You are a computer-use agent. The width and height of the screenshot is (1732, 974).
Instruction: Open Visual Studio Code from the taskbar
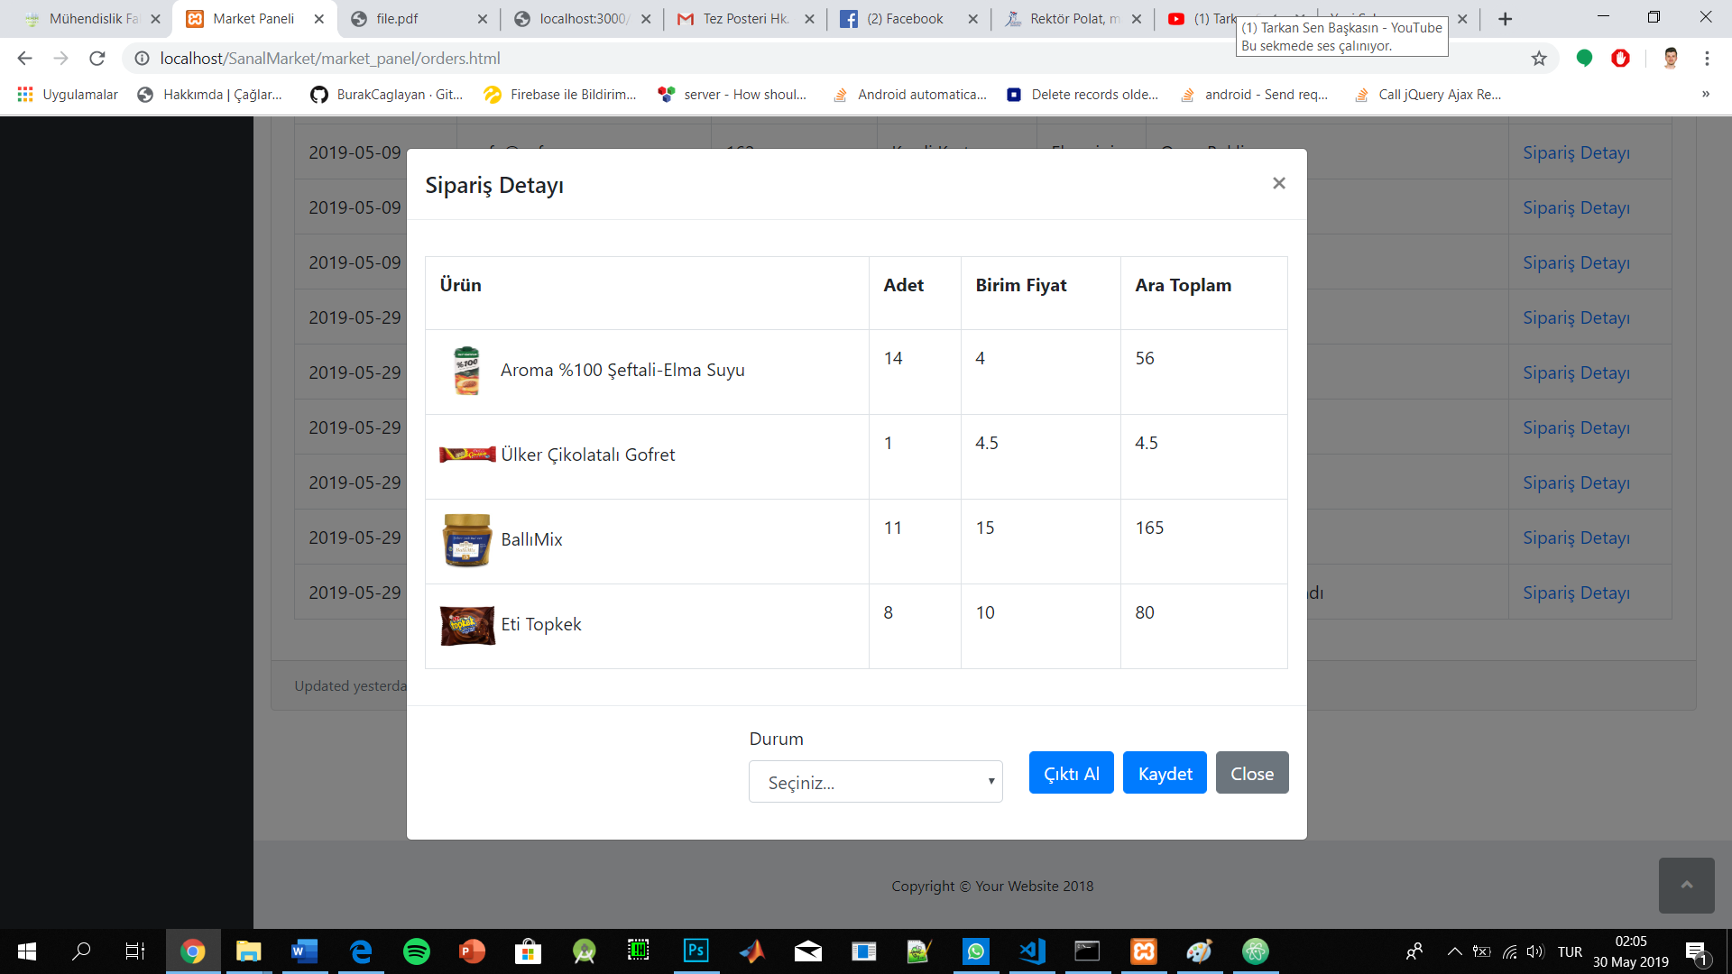coord(1031,951)
